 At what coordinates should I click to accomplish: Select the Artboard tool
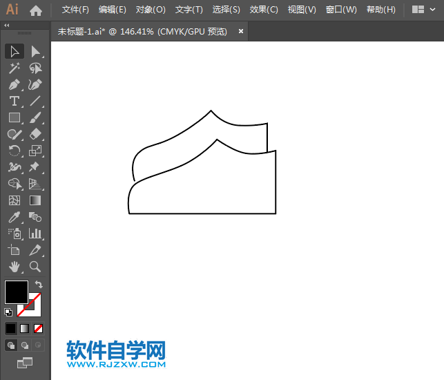(x=15, y=250)
